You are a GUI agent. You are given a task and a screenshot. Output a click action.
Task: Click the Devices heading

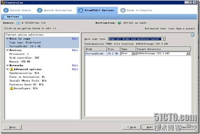tap(15, 50)
